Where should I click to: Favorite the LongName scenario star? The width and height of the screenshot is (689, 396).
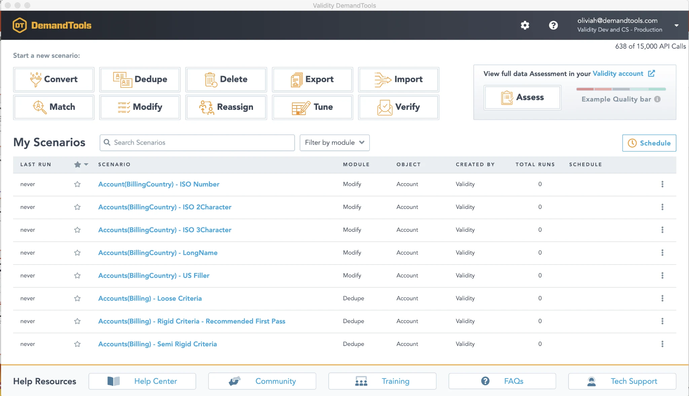77,253
